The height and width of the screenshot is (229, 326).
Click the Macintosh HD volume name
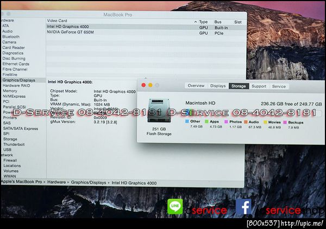pyautogui.click(x=200, y=103)
